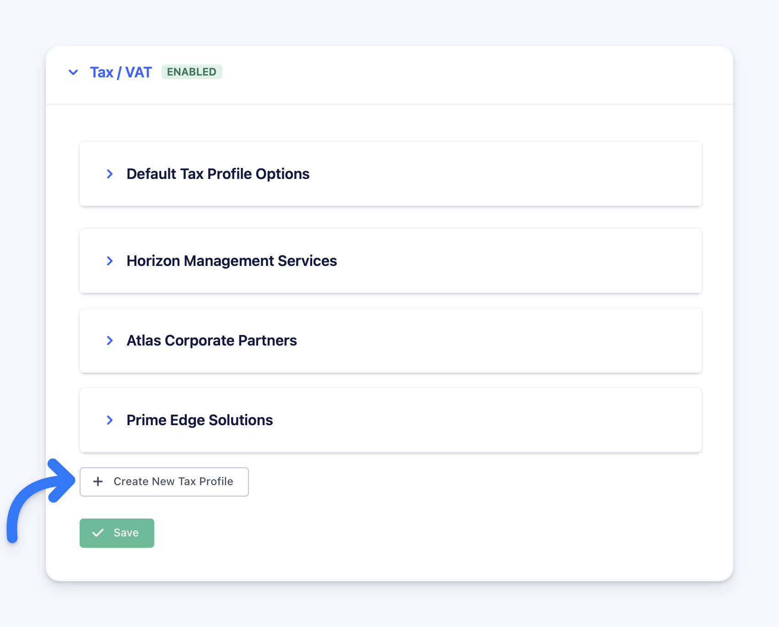This screenshot has height=627, width=779.
Task: Click the Tax / VAT section heading
Action: 121,72
